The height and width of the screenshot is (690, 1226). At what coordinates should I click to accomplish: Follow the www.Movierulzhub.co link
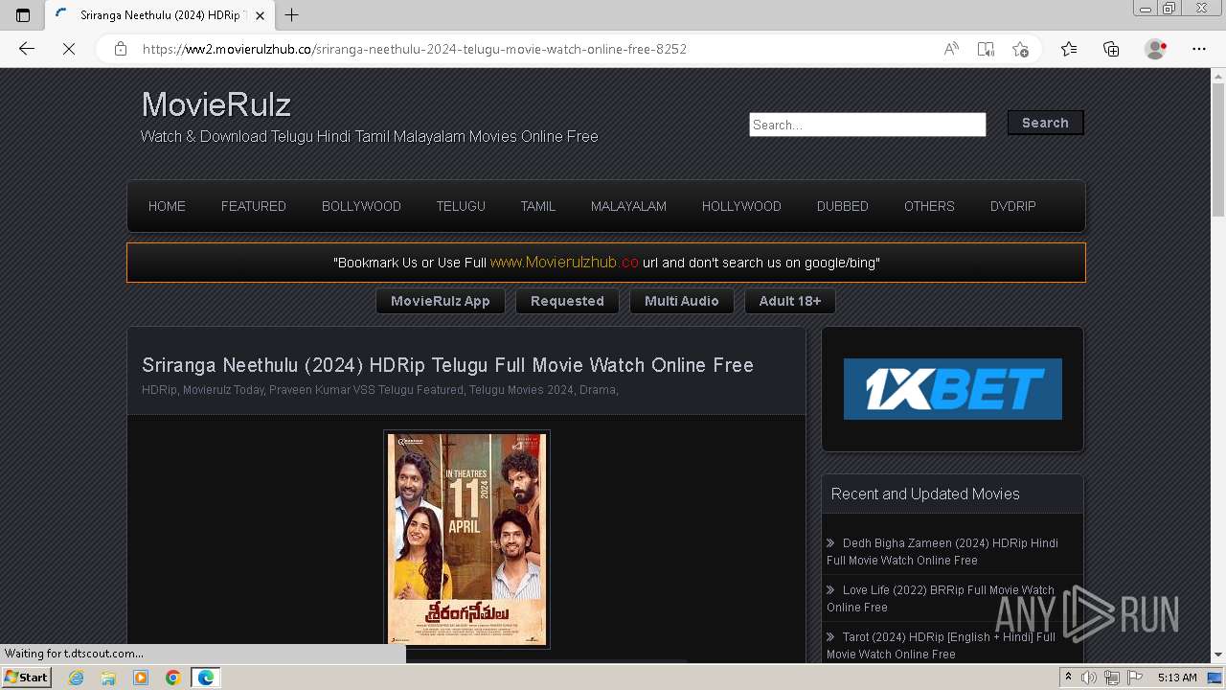pyautogui.click(x=564, y=263)
